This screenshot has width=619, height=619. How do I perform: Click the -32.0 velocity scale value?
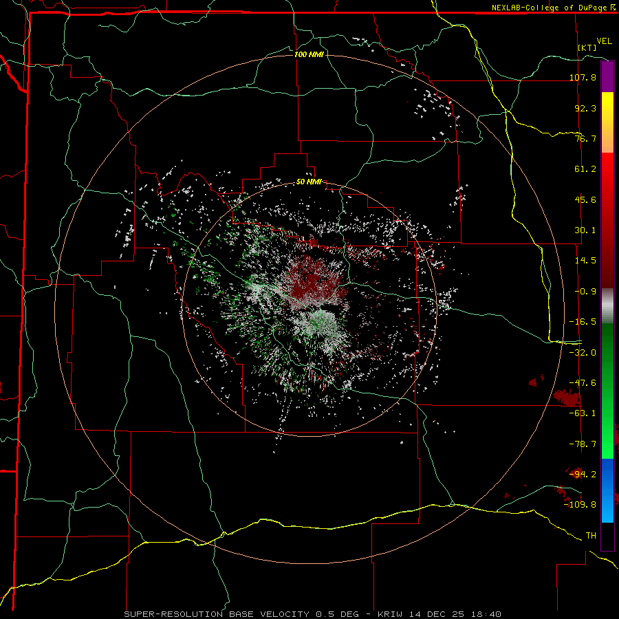(x=583, y=353)
